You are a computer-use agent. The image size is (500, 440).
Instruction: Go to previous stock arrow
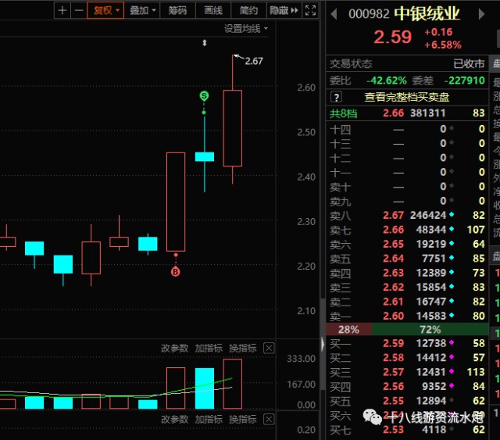pyautogui.click(x=334, y=14)
